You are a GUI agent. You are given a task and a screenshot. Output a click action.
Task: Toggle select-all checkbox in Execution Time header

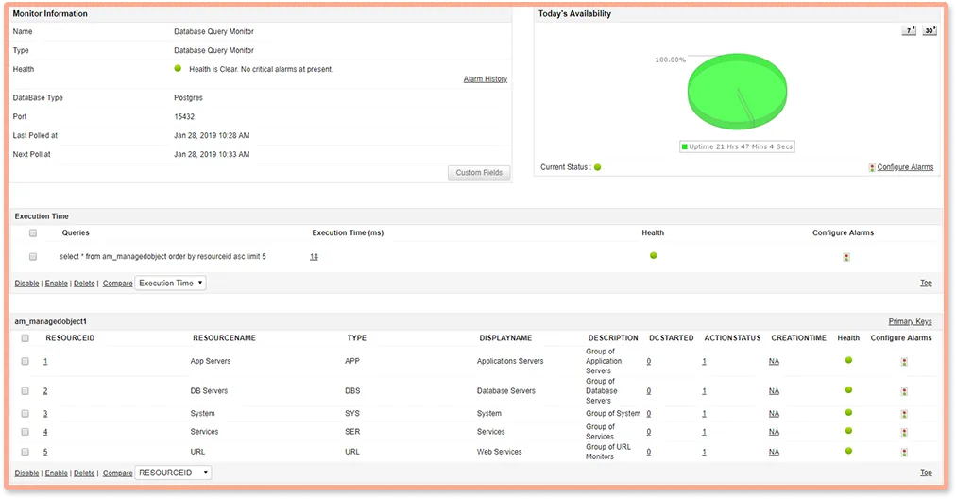pos(33,233)
